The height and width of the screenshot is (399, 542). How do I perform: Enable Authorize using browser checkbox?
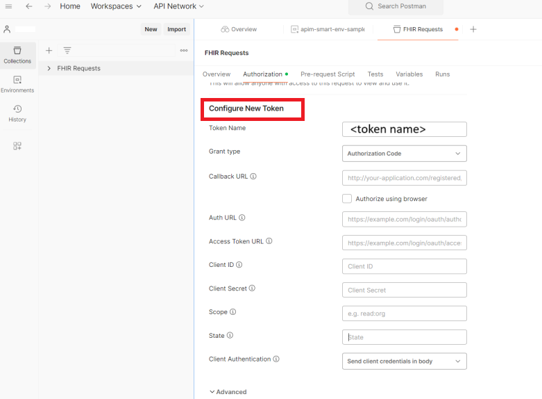347,199
